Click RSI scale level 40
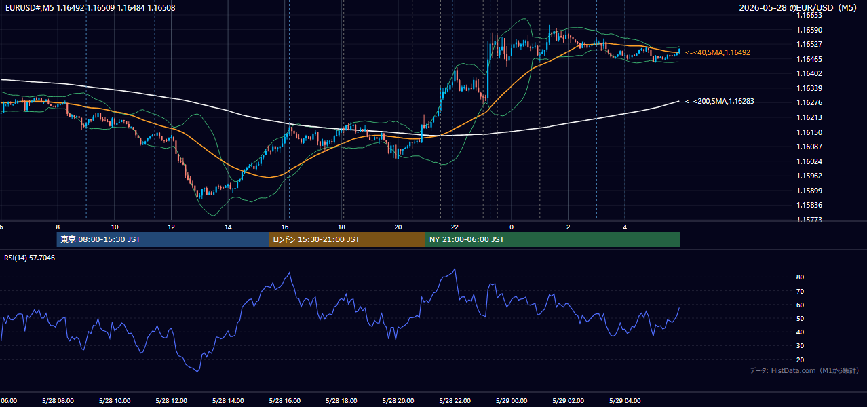The height and width of the screenshot is (407, 867). click(x=800, y=332)
